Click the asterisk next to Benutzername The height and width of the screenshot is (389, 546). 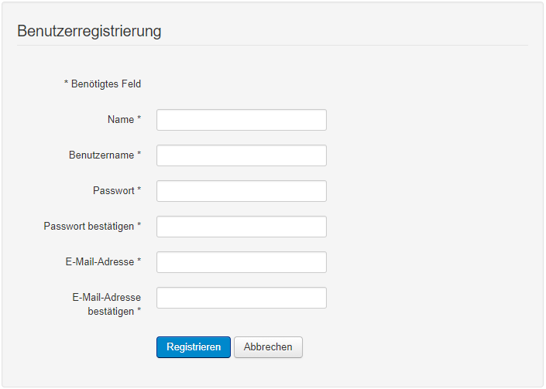[139, 155]
